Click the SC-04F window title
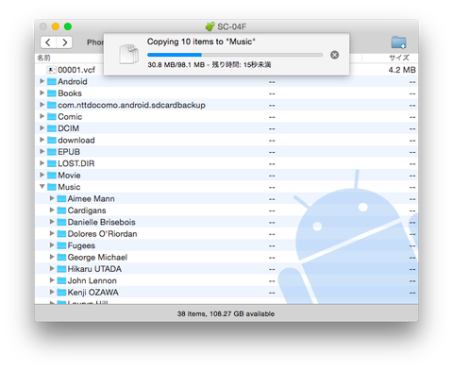Screen dimensions: 453x371 click(231, 26)
